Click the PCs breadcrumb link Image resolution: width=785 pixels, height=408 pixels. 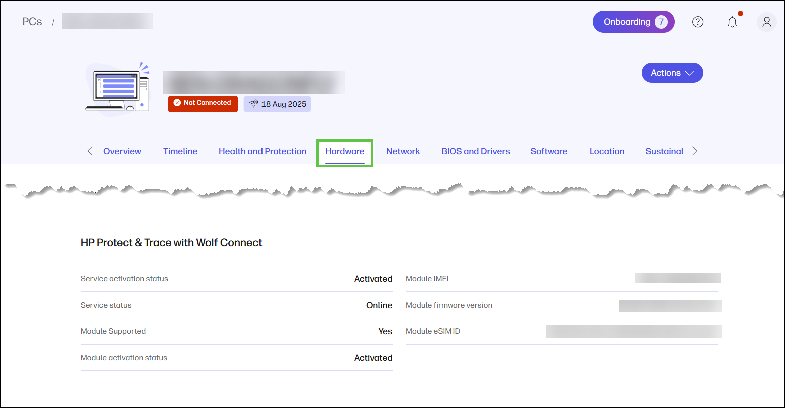point(32,21)
